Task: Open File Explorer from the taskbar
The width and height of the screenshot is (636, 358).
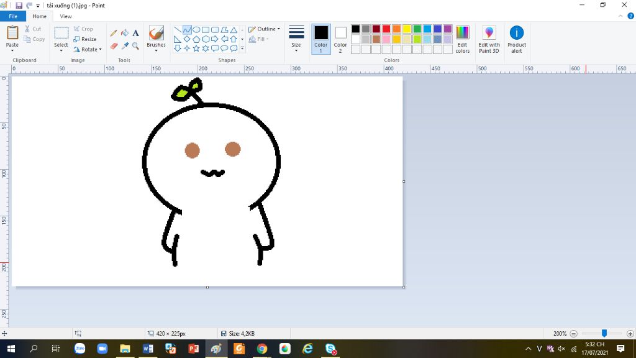Action: click(x=125, y=349)
